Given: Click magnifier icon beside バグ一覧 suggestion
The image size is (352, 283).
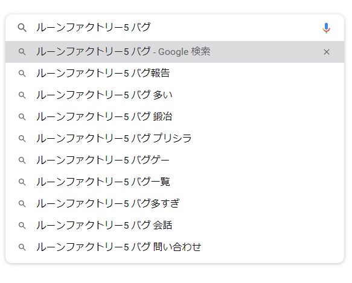Looking at the screenshot, I should 22,182.
